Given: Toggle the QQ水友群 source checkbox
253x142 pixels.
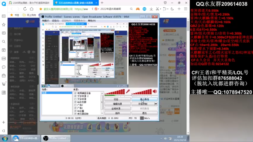Looking at the screenshot, I should coord(75,102).
